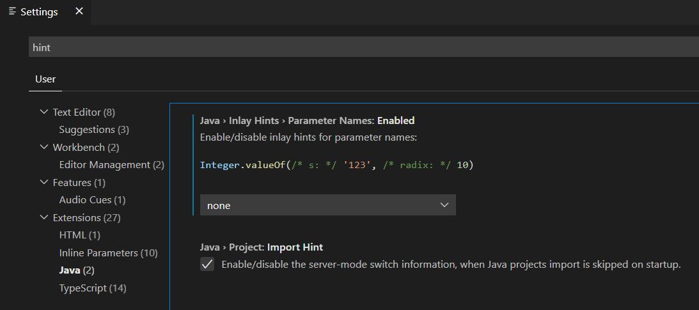Select the Settings editor tab
Image resolution: width=699 pixels, height=310 pixels.
coord(45,12)
